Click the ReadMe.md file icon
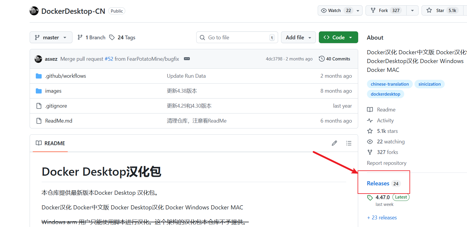This screenshot has height=227, width=467. (39, 121)
